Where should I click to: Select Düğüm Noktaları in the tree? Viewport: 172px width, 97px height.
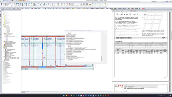(x=8, y=16)
